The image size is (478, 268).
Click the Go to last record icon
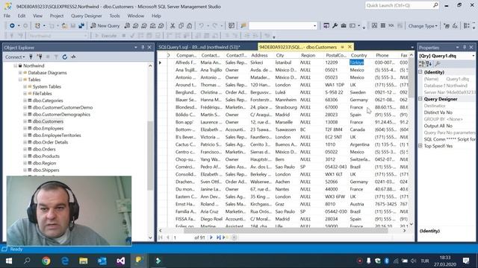pyautogui.click(x=218, y=237)
